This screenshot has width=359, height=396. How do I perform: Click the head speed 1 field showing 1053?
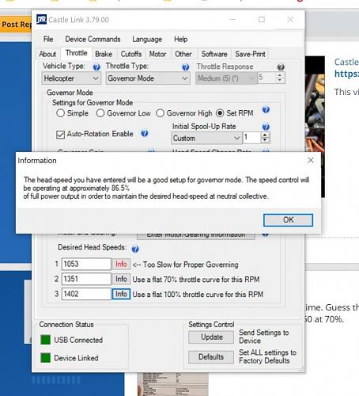pyautogui.click(x=86, y=264)
